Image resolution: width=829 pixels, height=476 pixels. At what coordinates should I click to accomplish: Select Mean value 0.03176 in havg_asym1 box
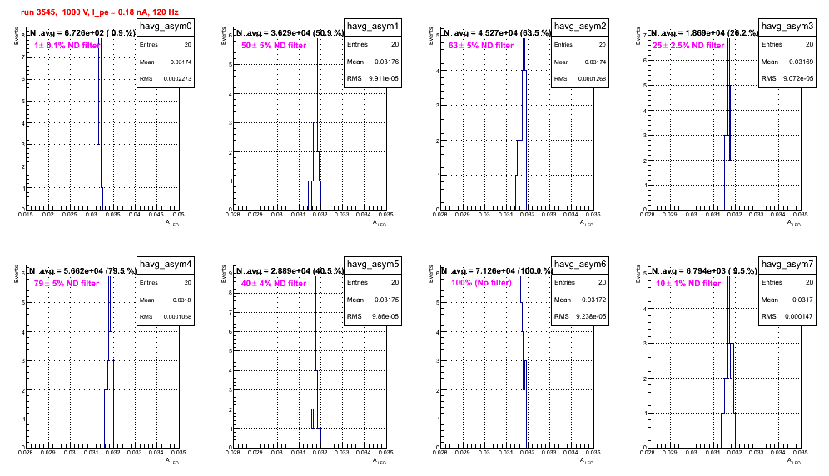[x=386, y=62]
